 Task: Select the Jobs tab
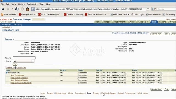pyautogui.click(x=154, y=22)
